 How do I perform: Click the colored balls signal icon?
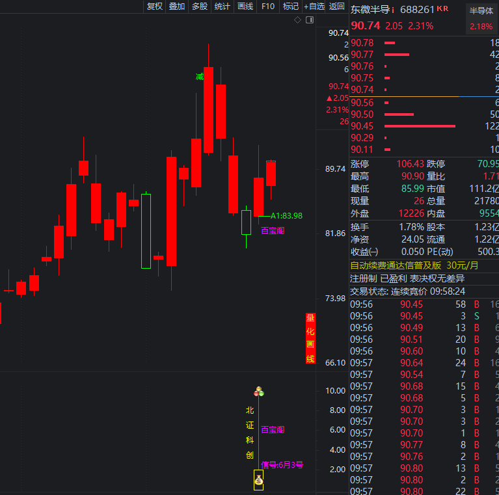(259, 392)
